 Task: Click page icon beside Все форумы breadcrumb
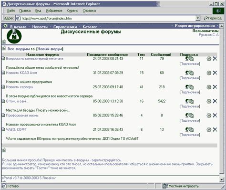(x=4, y=48)
